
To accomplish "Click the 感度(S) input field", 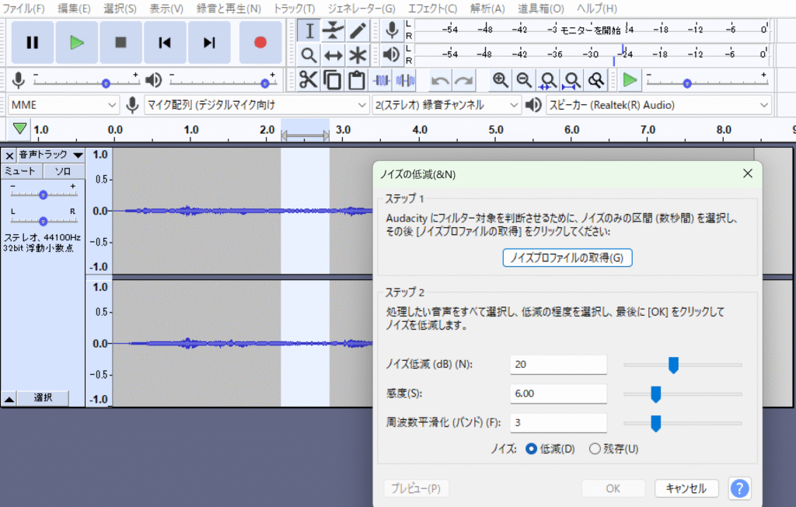I will pyautogui.click(x=558, y=394).
